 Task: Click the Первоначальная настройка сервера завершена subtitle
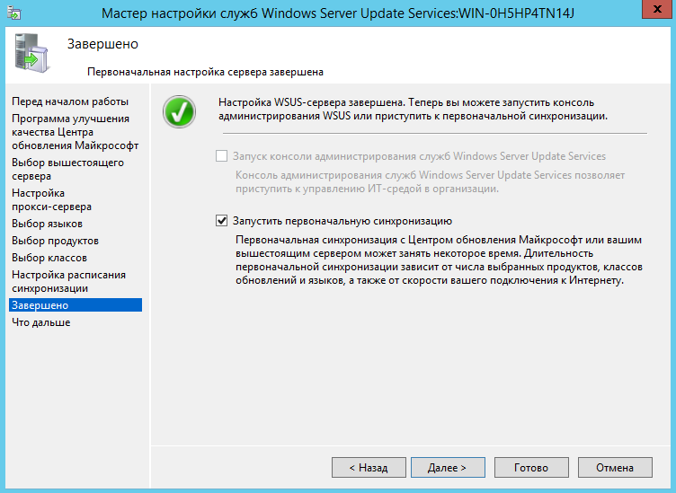point(205,72)
